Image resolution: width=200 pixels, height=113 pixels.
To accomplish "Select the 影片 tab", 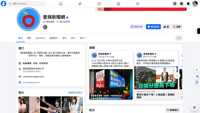I will pos(73,38).
